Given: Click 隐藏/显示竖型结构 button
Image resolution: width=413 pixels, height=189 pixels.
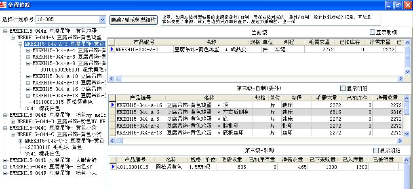Looking at the screenshot, I should point(133,19).
